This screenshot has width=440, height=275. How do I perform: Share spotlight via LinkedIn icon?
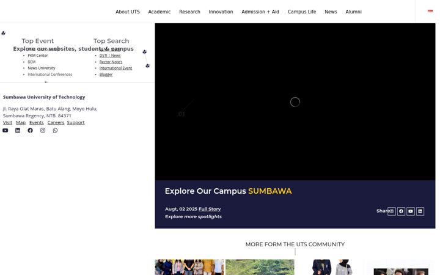coord(420,211)
